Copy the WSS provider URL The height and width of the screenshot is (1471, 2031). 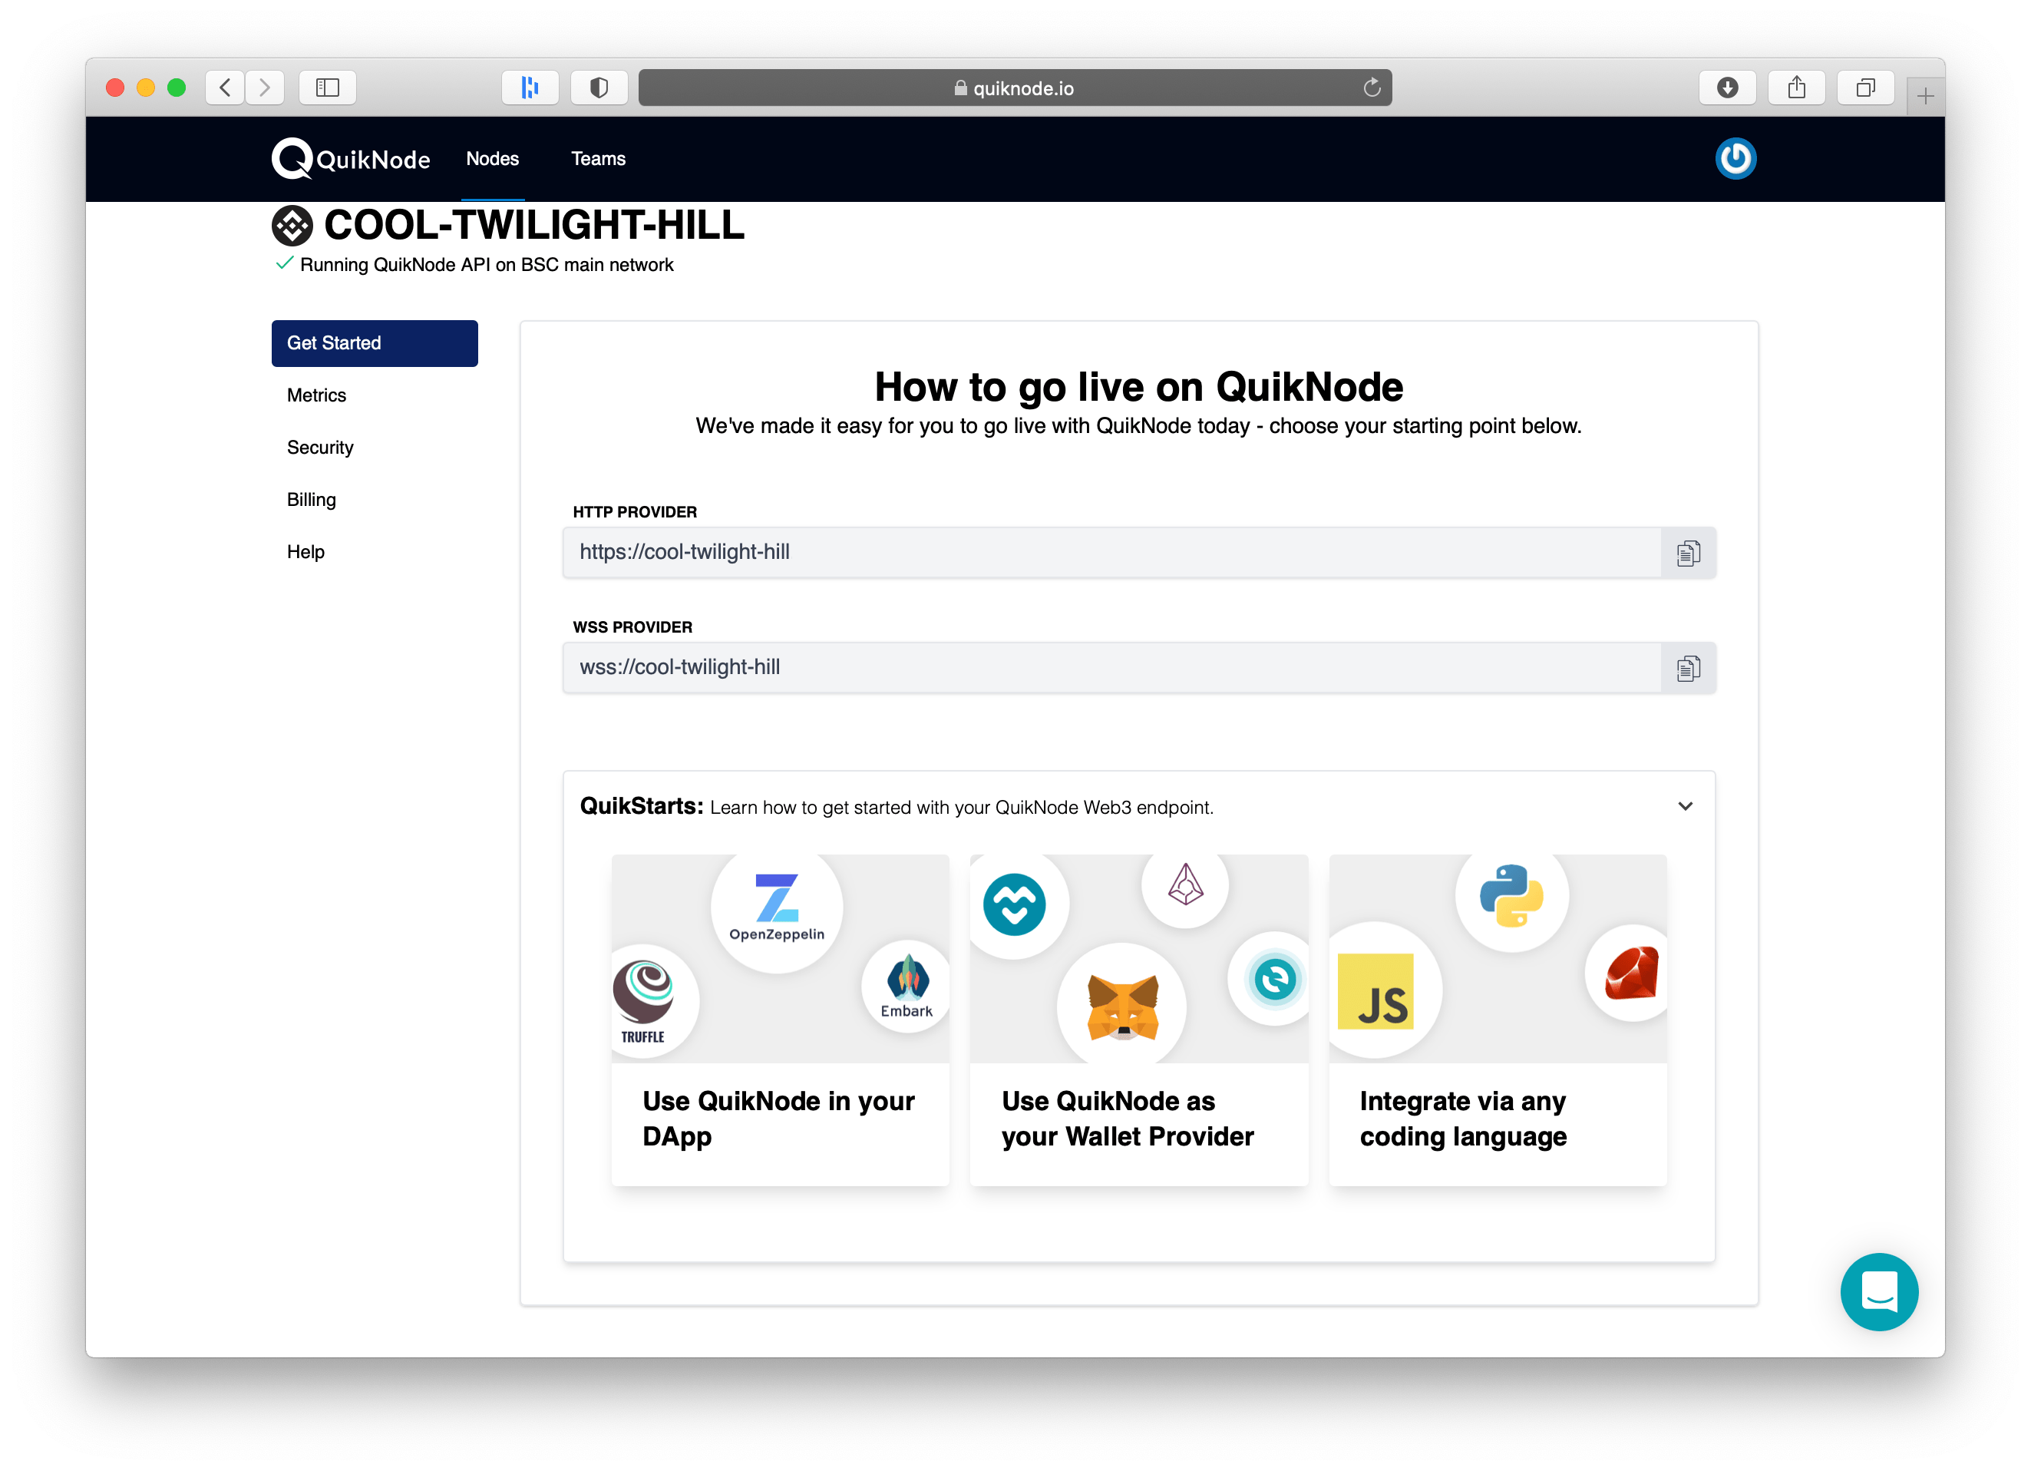(1687, 667)
